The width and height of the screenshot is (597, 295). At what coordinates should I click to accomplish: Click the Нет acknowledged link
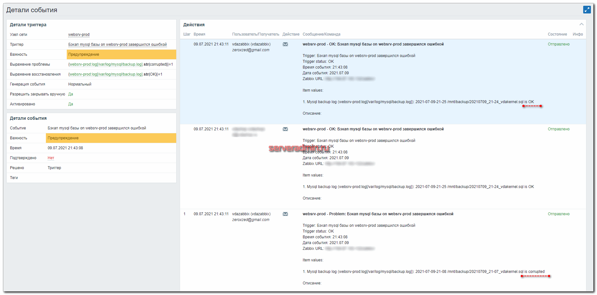click(51, 158)
